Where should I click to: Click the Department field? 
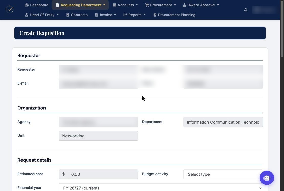223,122
